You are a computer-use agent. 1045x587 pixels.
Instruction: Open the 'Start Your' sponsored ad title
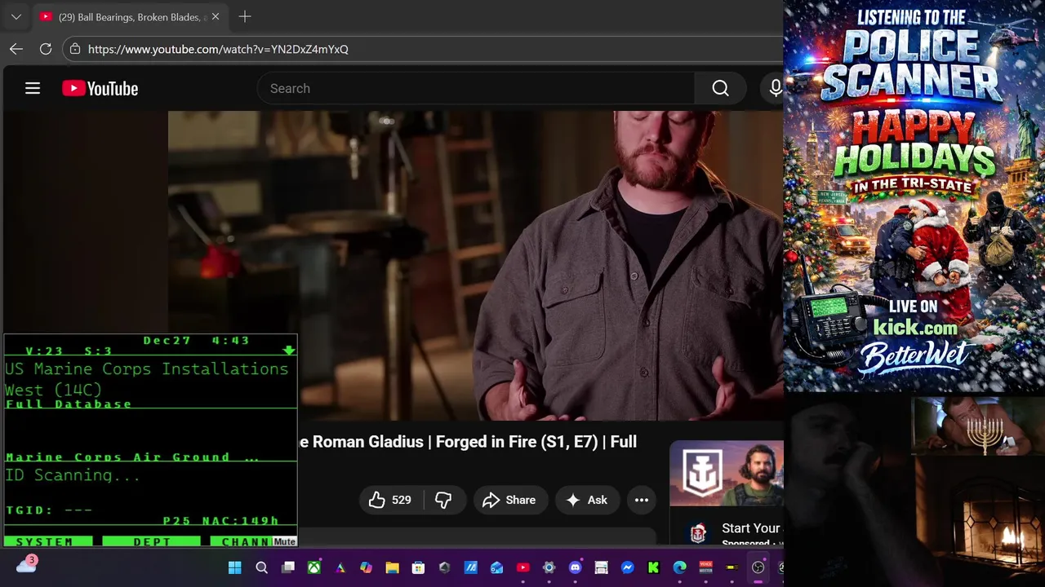751,528
